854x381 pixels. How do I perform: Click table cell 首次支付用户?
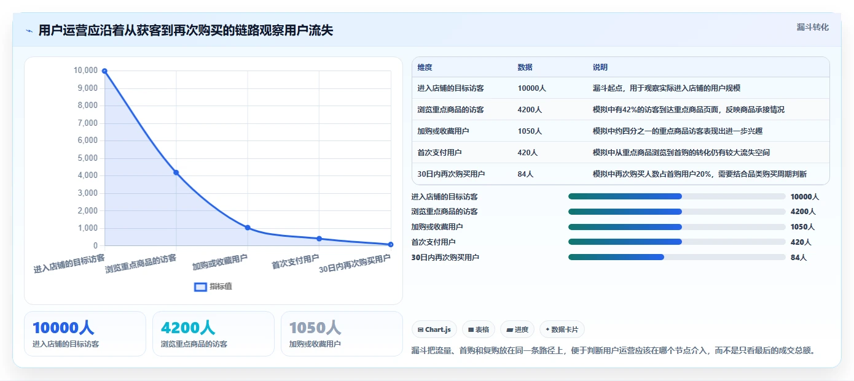point(439,153)
